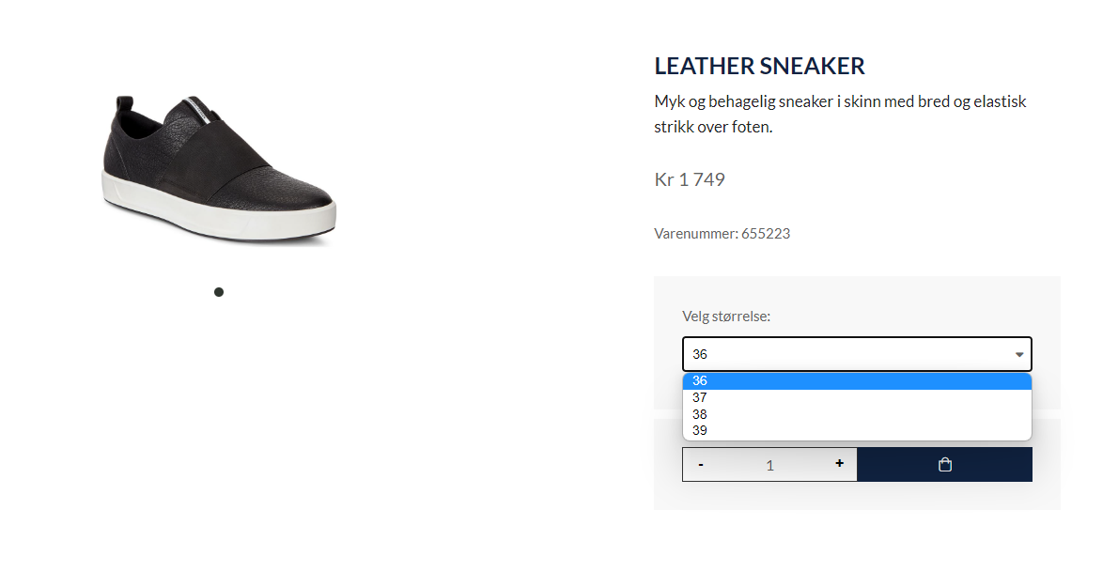Image resolution: width=1118 pixels, height=587 pixels.
Task: Open the size dropdown arrow
Action: [x=1019, y=354]
